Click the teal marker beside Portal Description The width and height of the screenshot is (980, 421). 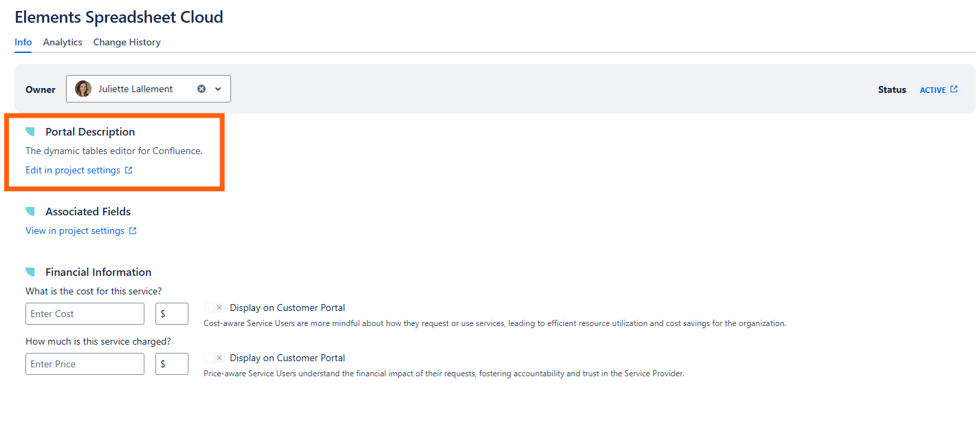(x=30, y=131)
